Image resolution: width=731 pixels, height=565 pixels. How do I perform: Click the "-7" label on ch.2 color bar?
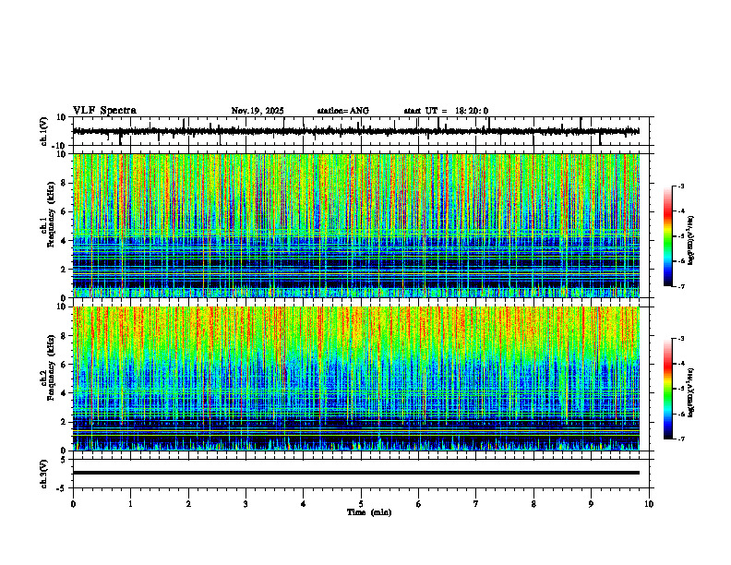(681, 439)
